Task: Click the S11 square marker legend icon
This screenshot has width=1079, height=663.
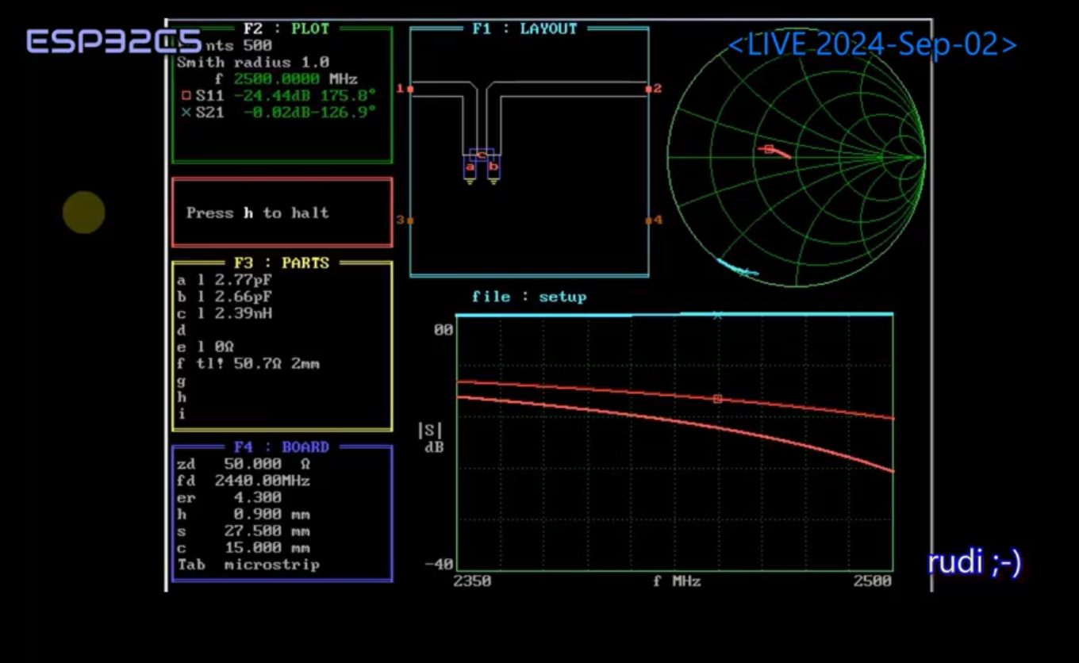Action: coord(186,95)
